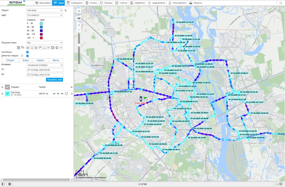Viewport: 285px width, 187px height.
Task: Click the wrench icon beside the Объект field
Action: click(x=66, y=11)
